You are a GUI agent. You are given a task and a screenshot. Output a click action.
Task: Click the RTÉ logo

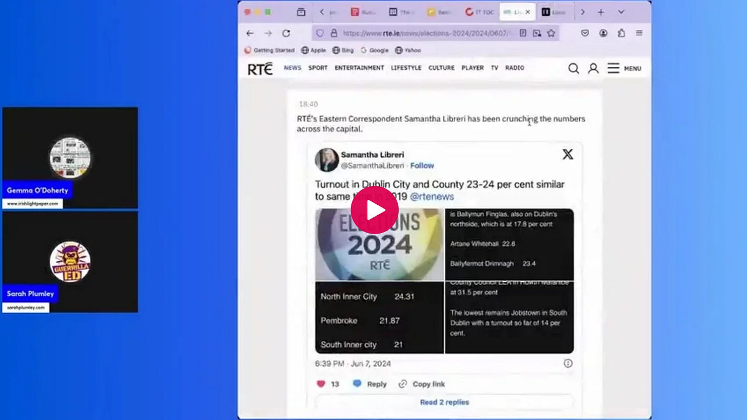point(260,69)
